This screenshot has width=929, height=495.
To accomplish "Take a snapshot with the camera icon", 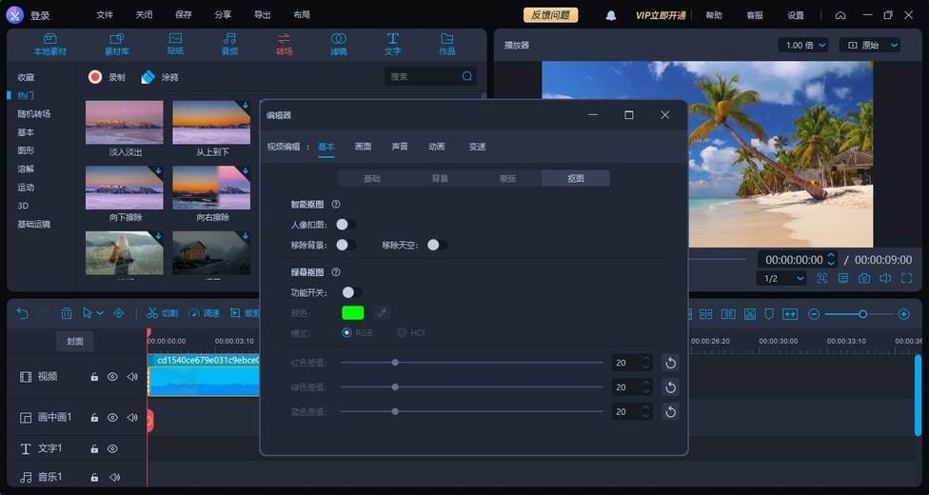I will (x=864, y=278).
